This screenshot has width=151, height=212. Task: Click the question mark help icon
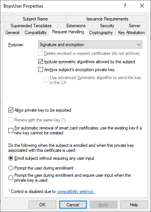pyautogui.click(x=125, y=6)
